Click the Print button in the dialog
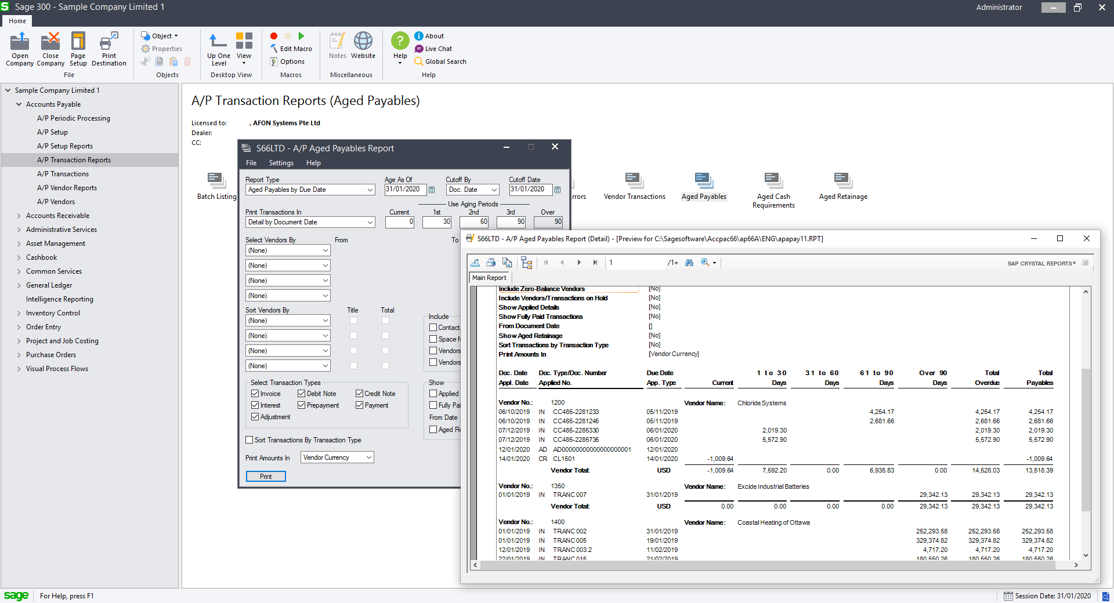The width and height of the screenshot is (1114, 603). [266, 477]
